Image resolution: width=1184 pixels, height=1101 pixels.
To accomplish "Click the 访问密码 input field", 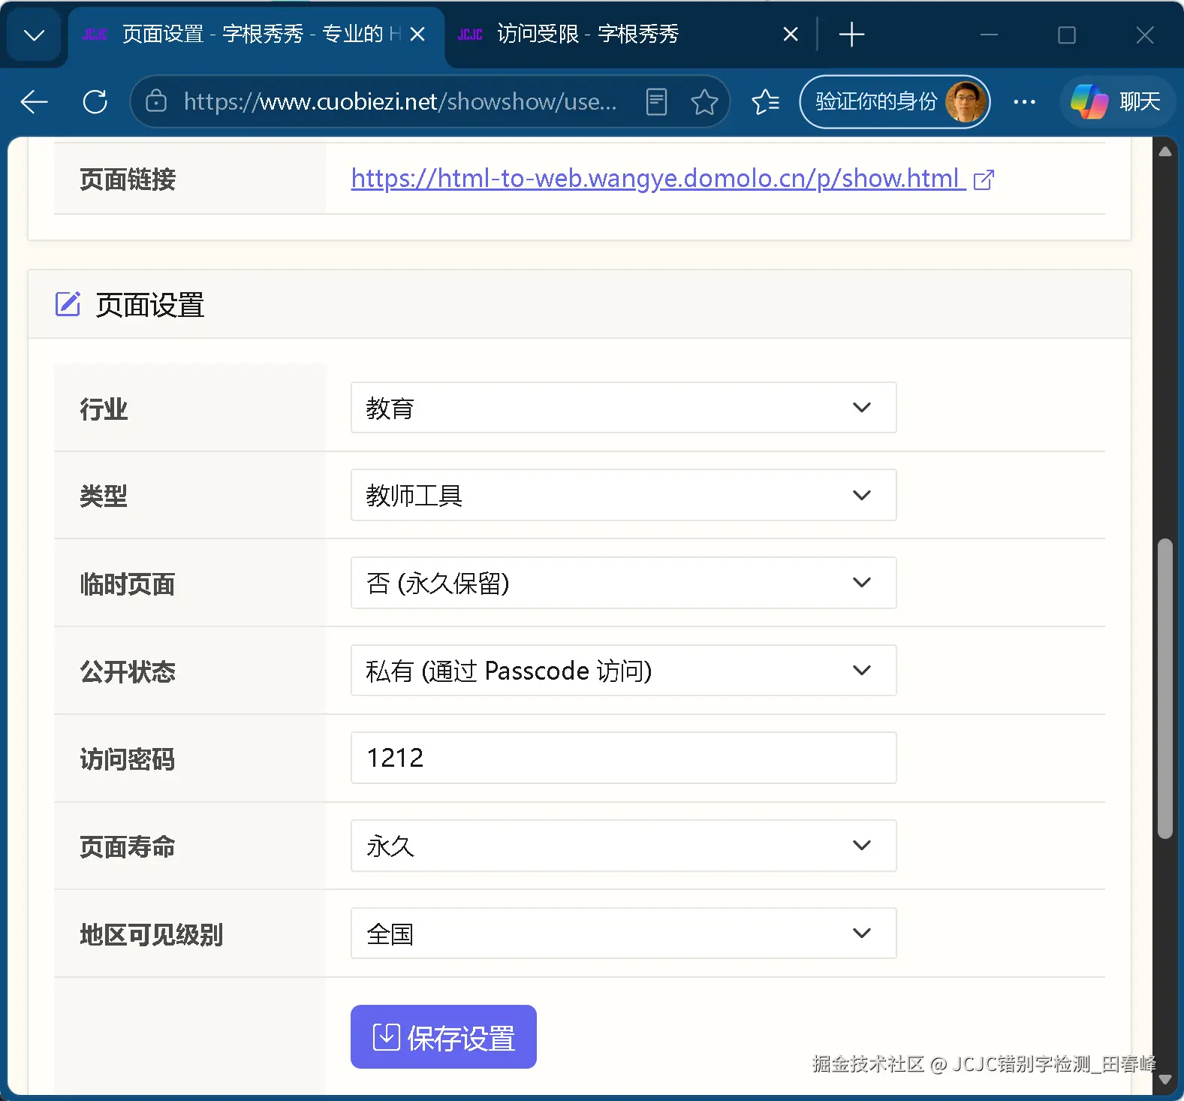I will pyautogui.click(x=623, y=758).
